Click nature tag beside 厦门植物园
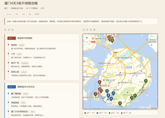The width and height of the screenshot is (165, 118). point(26,94)
